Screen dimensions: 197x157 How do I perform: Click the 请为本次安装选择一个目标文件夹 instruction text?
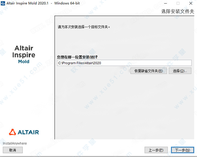(84, 27)
